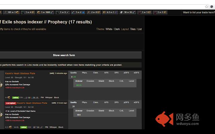Click the Live mode search notice bar
The image size is (215, 134).
point(71,65)
